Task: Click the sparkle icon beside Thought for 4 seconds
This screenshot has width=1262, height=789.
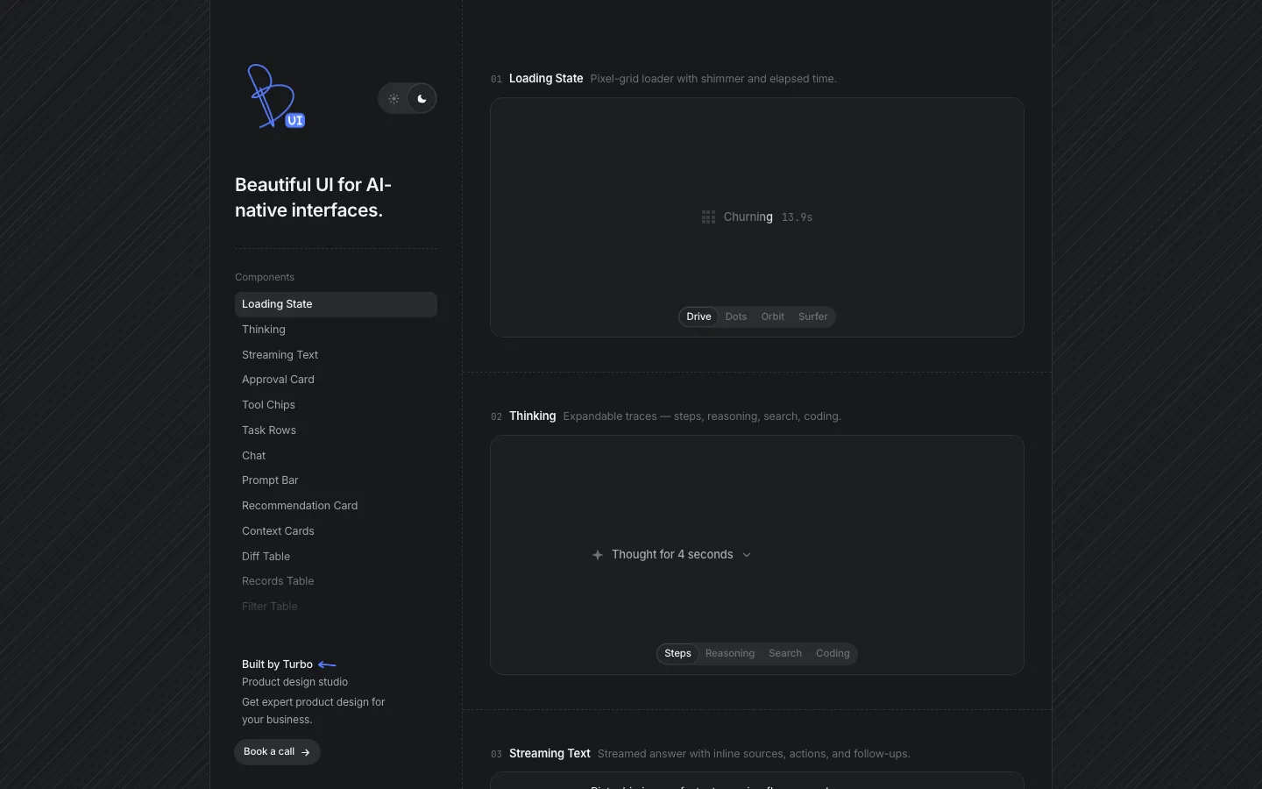Action: point(598,555)
